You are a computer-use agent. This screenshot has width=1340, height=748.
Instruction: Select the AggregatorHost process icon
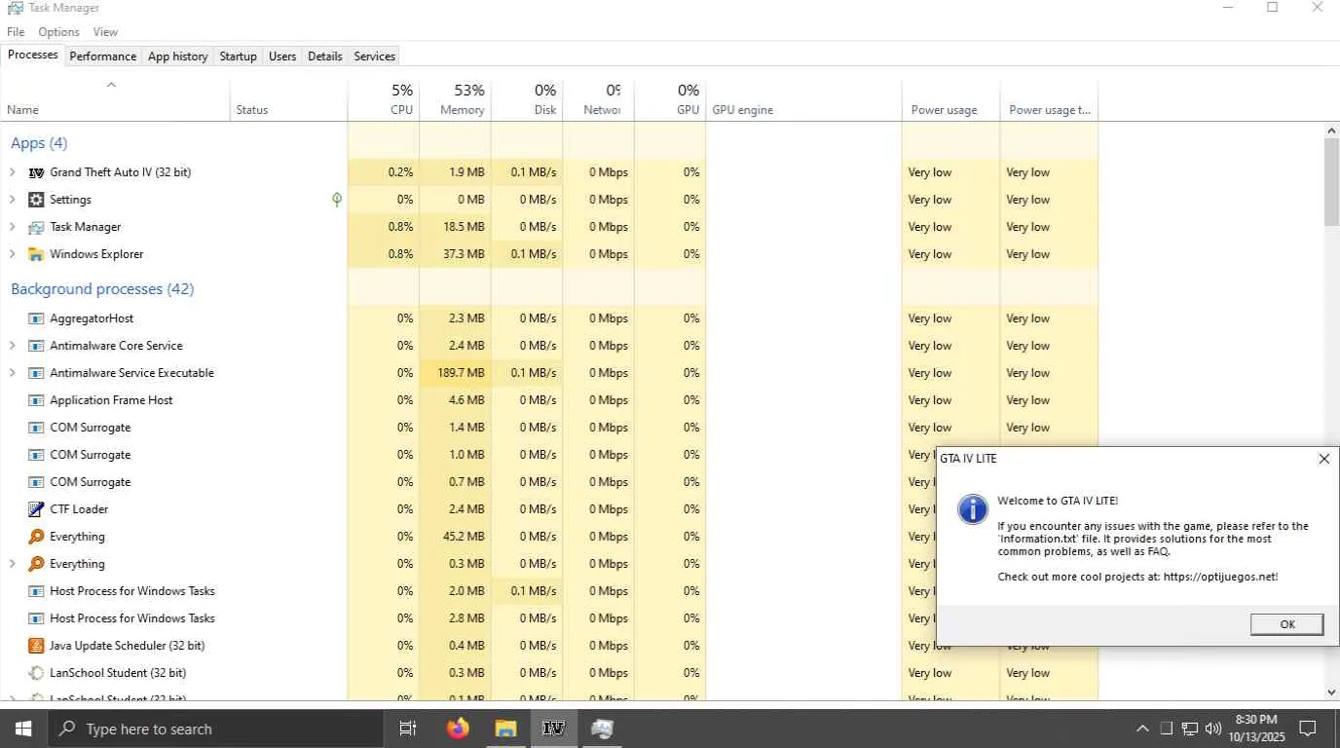(36, 318)
